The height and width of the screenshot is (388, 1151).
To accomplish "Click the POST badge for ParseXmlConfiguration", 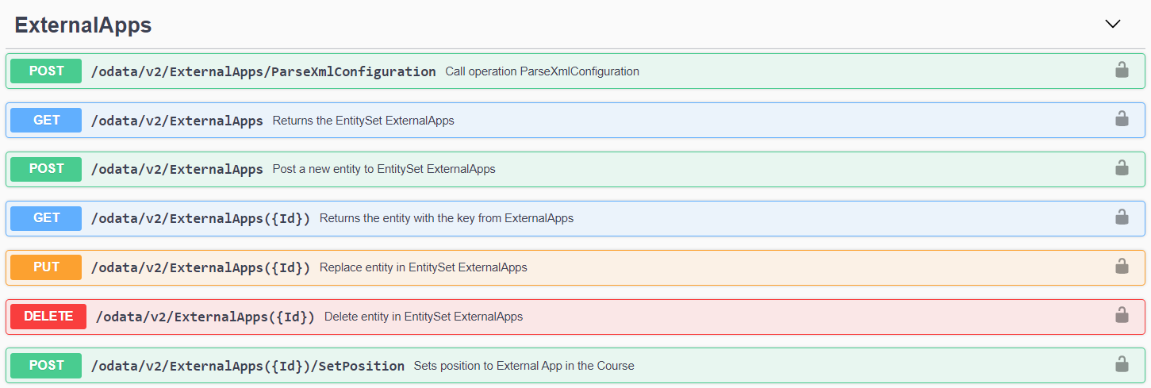I will tap(46, 71).
